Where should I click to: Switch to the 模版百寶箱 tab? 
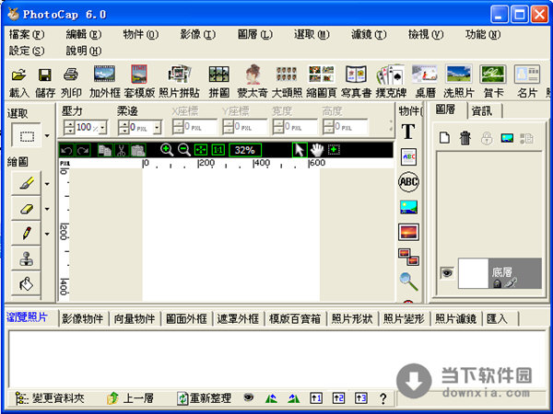[x=295, y=318]
